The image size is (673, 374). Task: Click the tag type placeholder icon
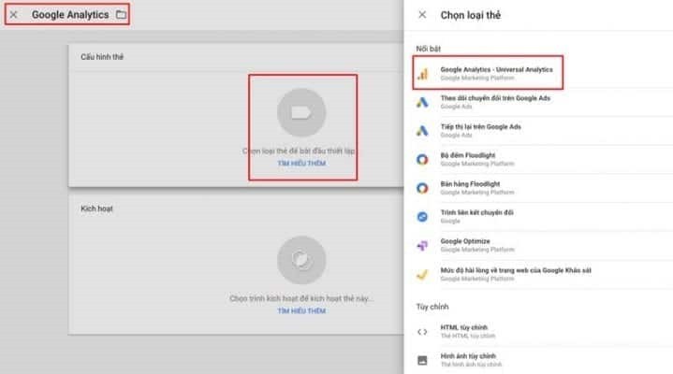pos(301,112)
